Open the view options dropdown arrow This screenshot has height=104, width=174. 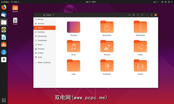click(138, 15)
